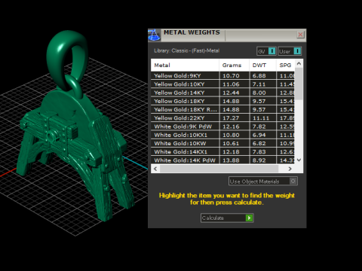This screenshot has height=271, width=362.
Task: Select the White Gold:14K PdW row
Action: click(x=222, y=160)
